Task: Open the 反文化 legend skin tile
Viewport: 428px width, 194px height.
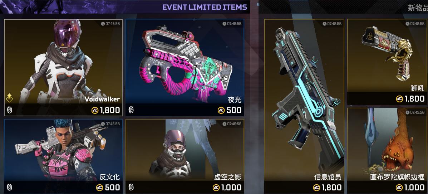Action: (x=63, y=156)
